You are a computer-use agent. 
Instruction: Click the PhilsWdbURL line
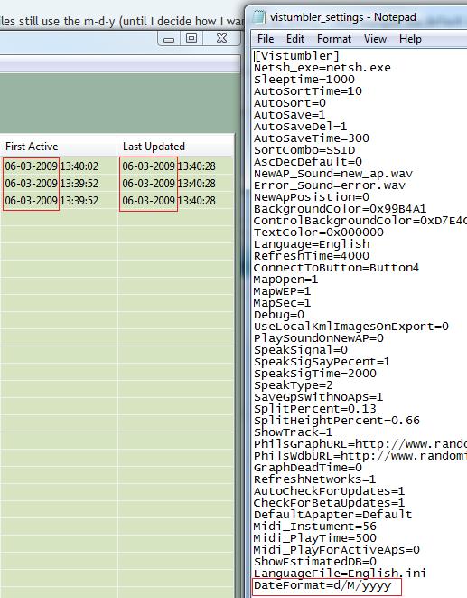click(360, 456)
